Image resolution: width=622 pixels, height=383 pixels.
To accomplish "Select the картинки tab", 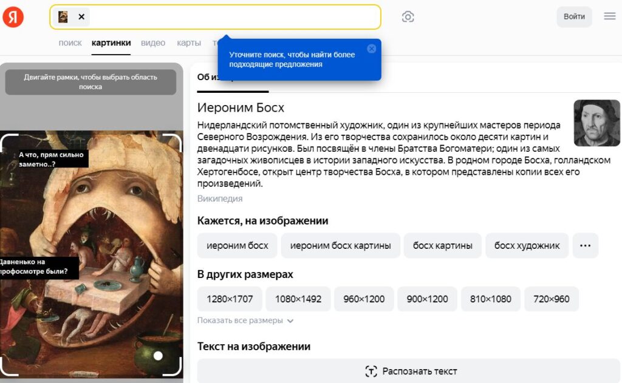I will [x=111, y=43].
